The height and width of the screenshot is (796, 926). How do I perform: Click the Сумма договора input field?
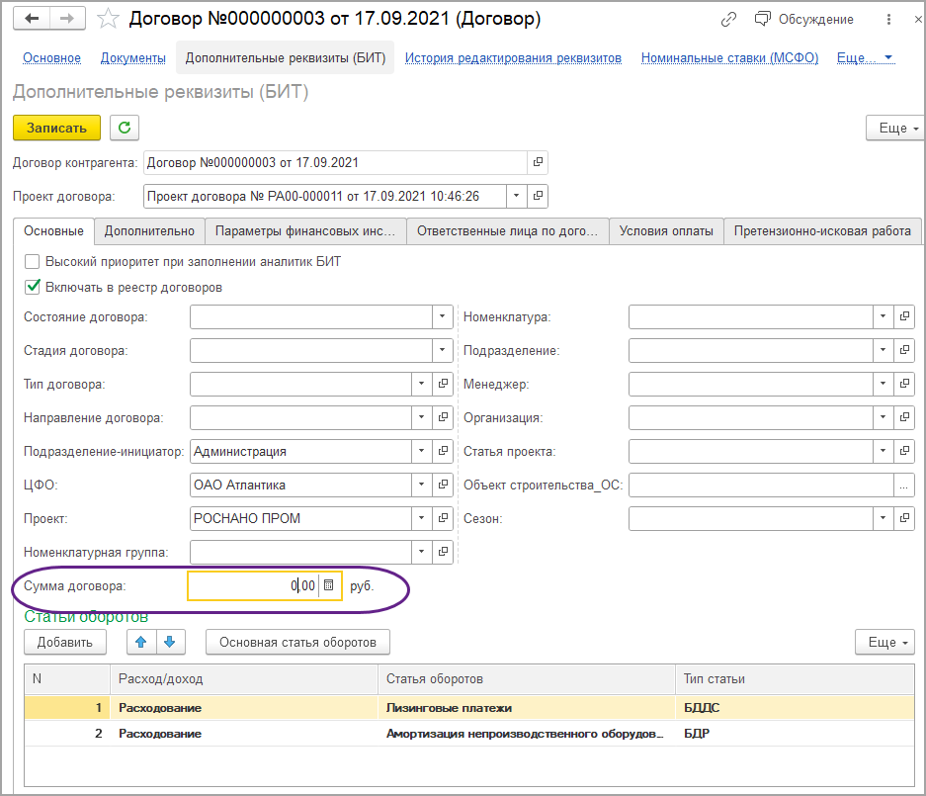pyautogui.click(x=252, y=585)
